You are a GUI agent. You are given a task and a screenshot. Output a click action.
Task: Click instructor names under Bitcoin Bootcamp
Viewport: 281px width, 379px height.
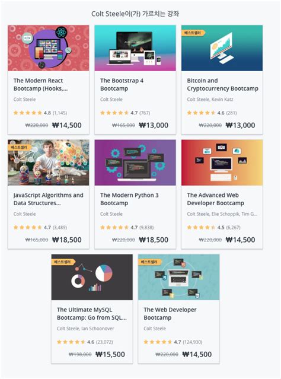(x=210, y=99)
